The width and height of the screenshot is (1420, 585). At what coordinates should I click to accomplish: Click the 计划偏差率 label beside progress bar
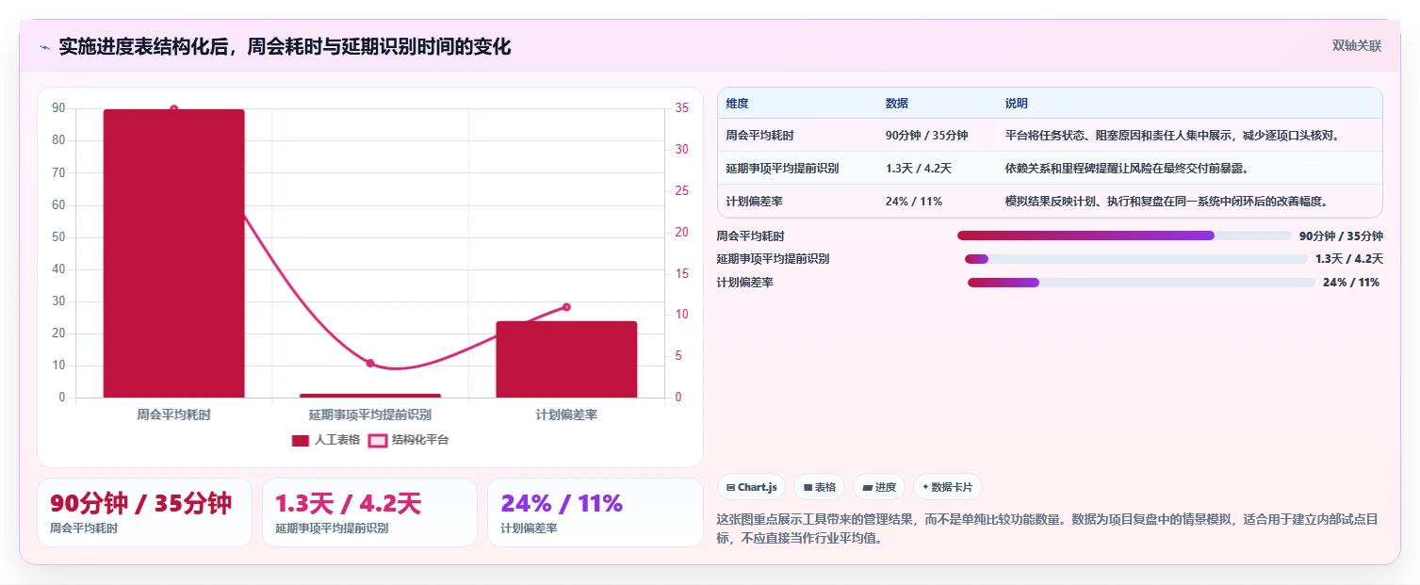coord(744,283)
